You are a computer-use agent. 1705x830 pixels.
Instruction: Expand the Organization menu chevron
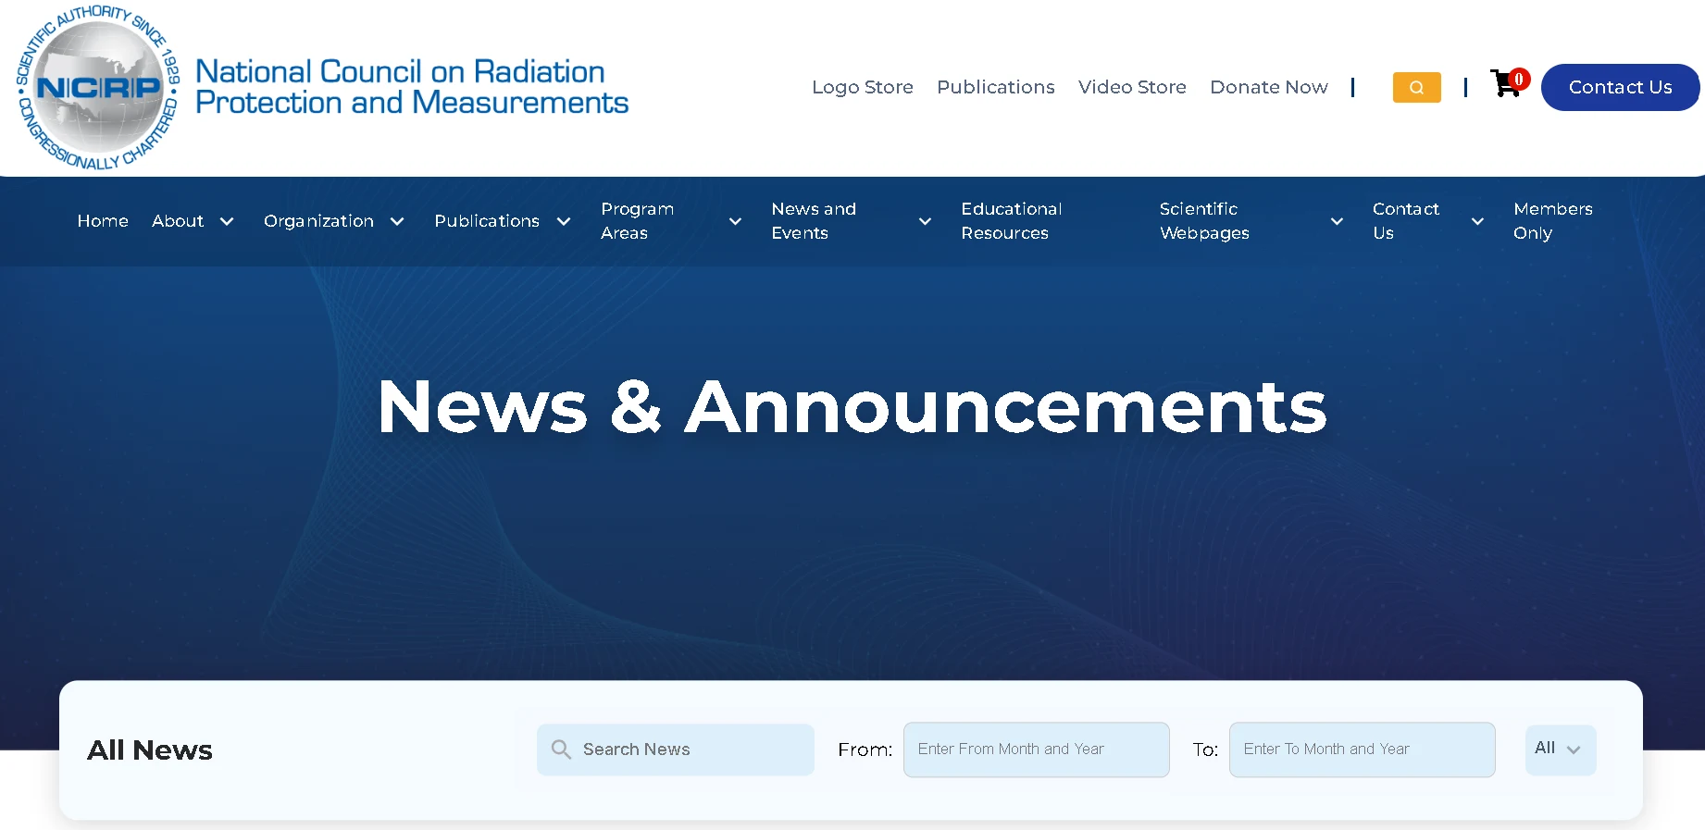(x=397, y=221)
